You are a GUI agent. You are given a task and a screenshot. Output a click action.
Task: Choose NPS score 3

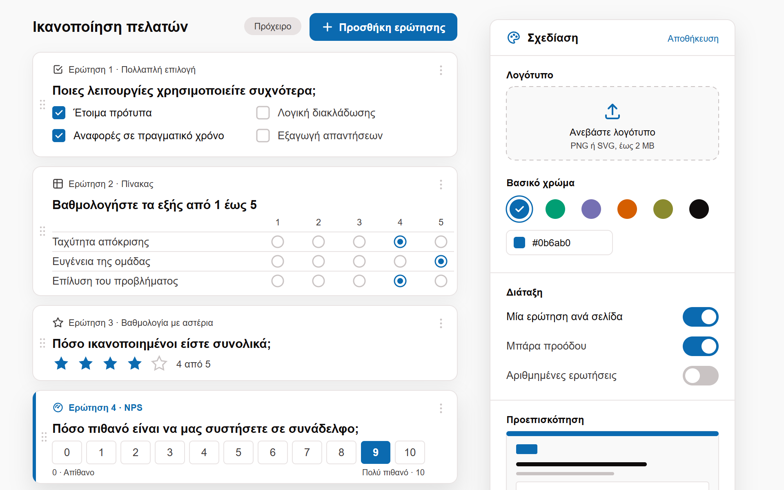pos(170,452)
